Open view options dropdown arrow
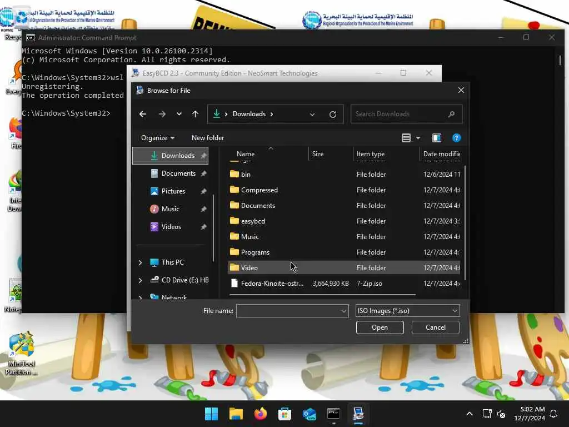Screen dimensions: 569x427 coord(418,138)
